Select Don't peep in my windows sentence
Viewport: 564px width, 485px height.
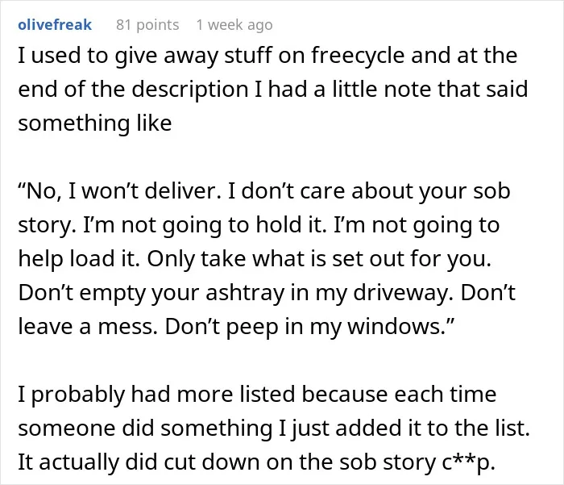310,327
